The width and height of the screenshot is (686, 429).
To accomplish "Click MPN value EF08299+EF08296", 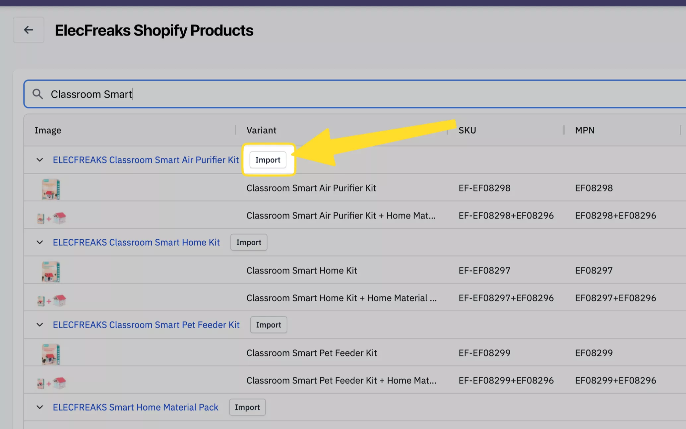I will 615,380.
